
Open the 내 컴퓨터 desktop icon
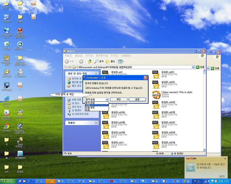6,18
